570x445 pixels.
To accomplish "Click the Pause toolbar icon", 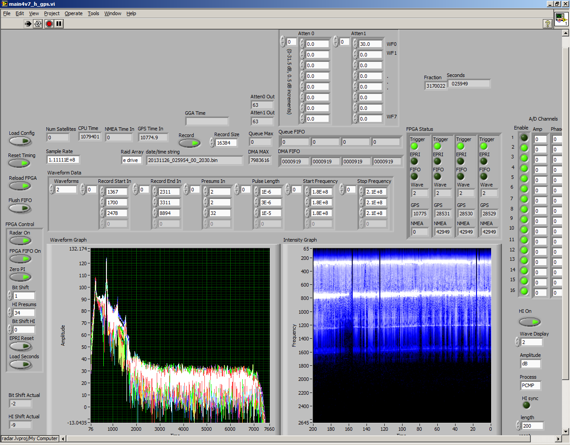I will [x=59, y=24].
